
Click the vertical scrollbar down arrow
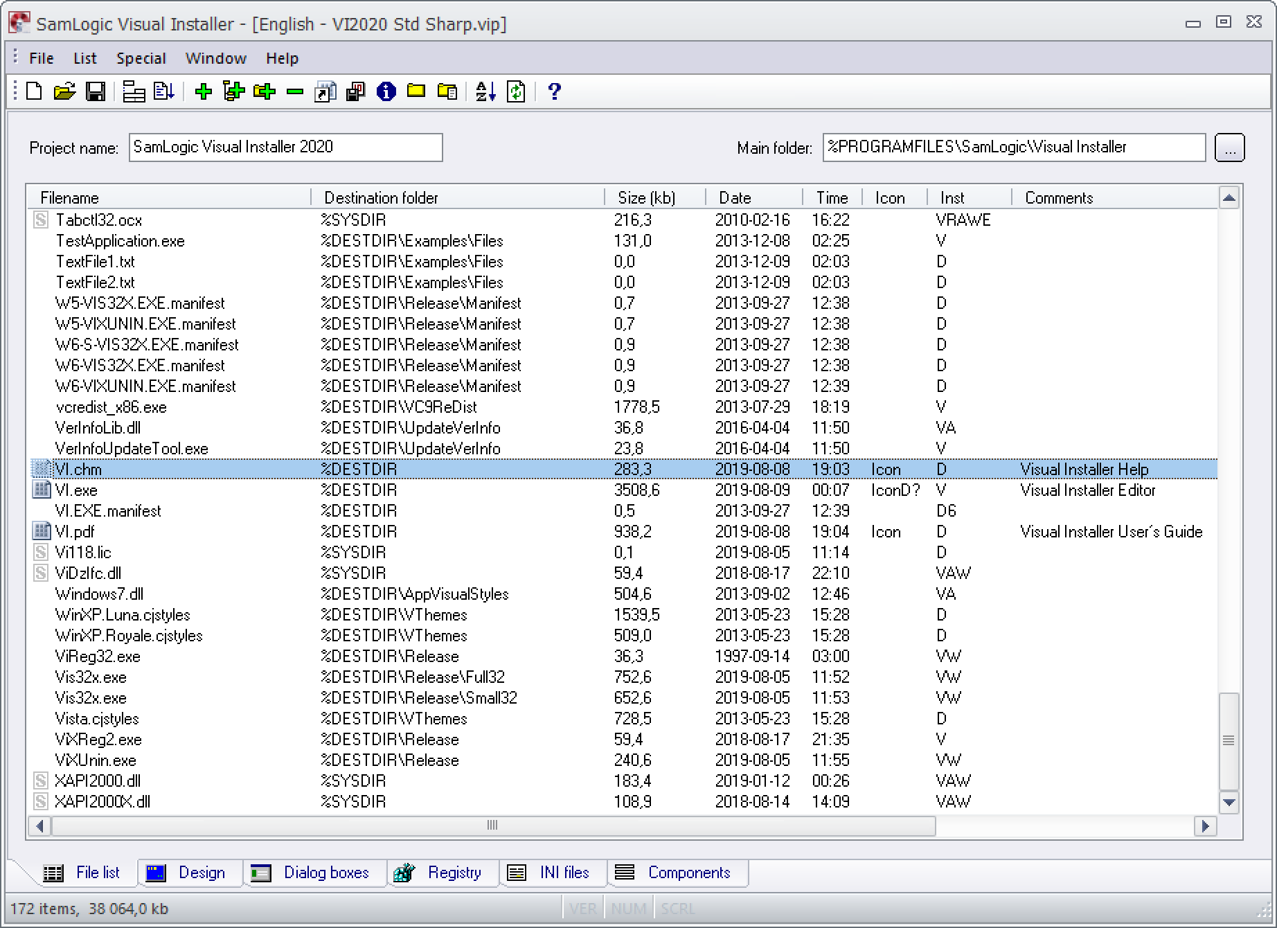click(1229, 803)
